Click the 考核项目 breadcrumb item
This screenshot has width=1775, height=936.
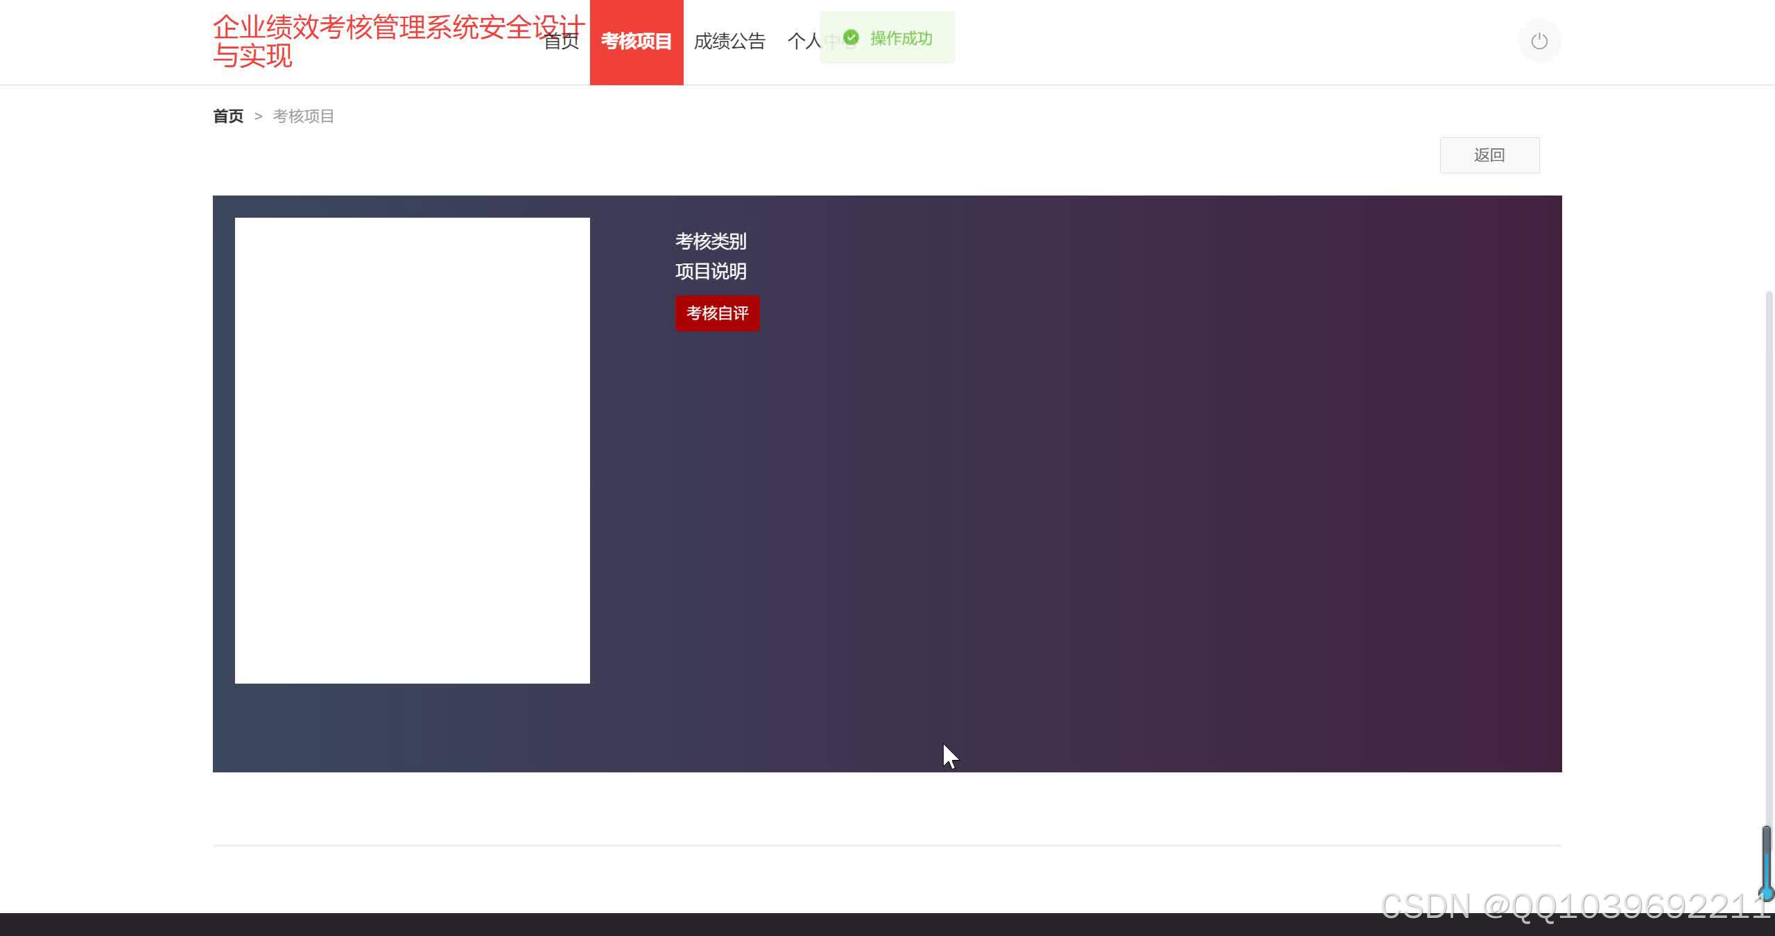(303, 116)
